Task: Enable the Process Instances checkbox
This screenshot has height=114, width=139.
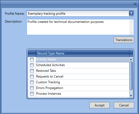Action: (32, 94)
